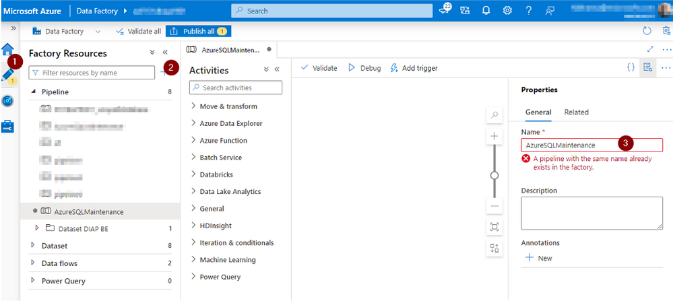Click the feedback megaphone icon with 22 badge
The height and width of the screenshot is (303, 673).
445,11
